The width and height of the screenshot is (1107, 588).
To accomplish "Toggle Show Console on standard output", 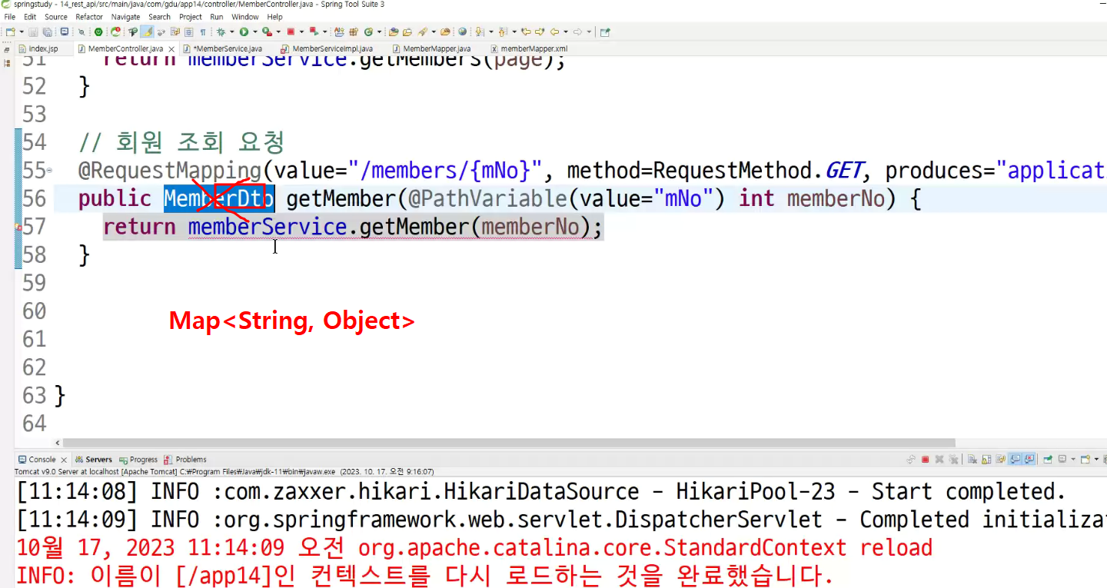I will point(1016,460).
